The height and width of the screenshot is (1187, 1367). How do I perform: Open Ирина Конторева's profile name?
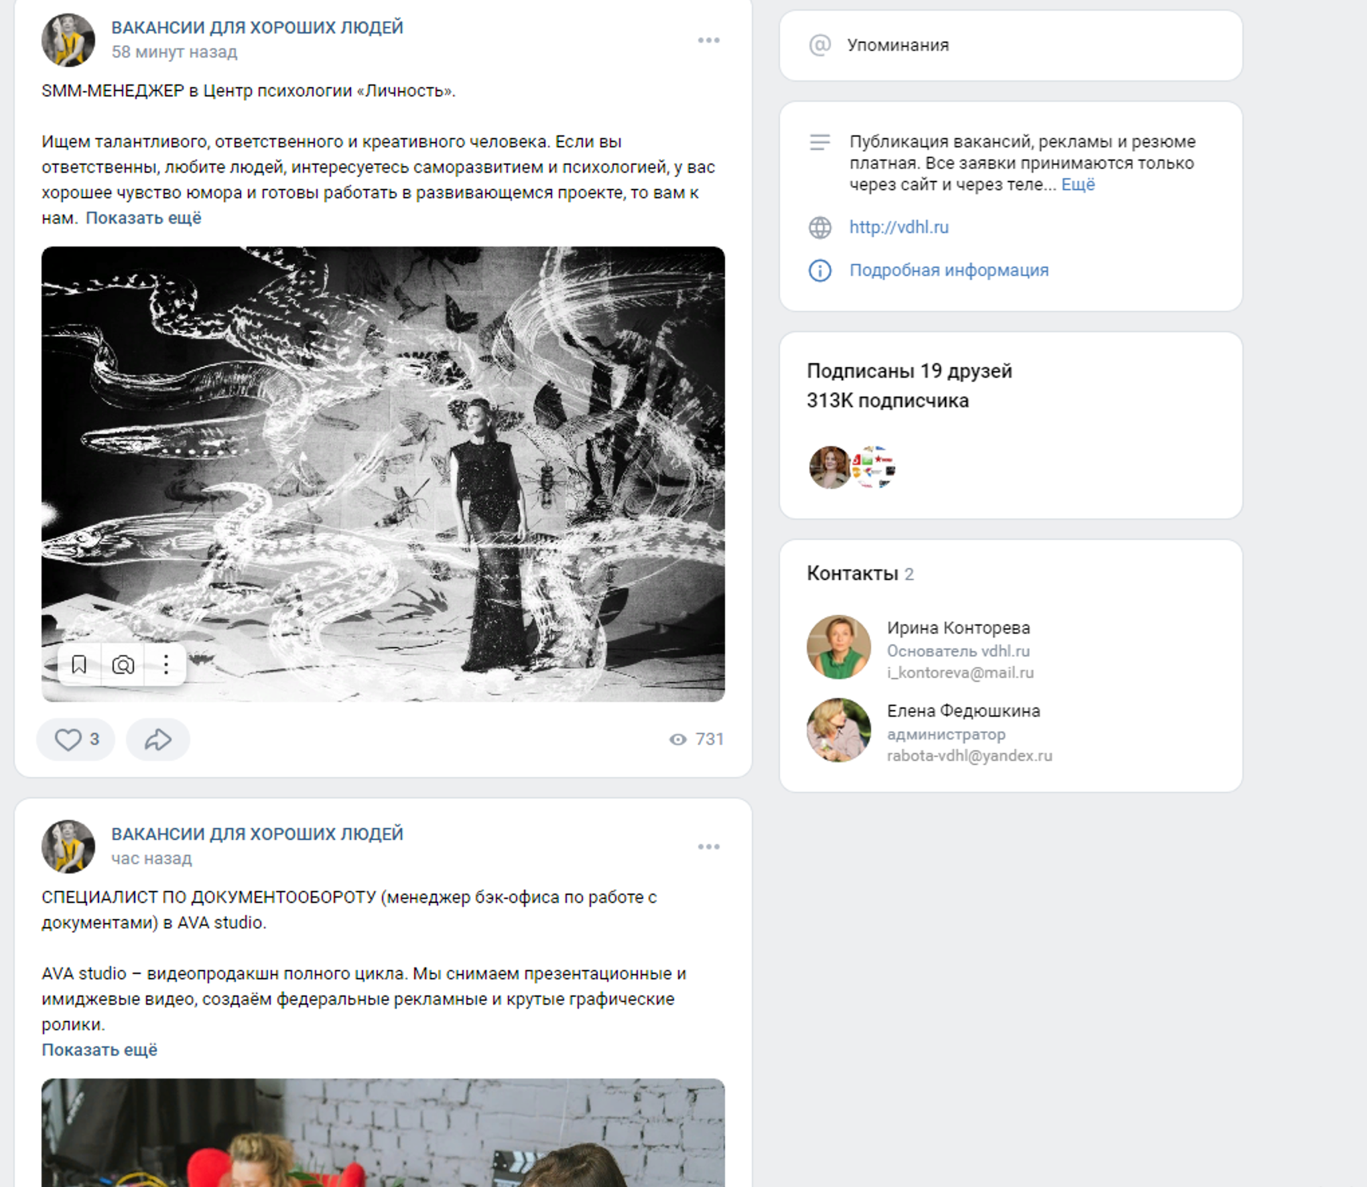(958, 628)
